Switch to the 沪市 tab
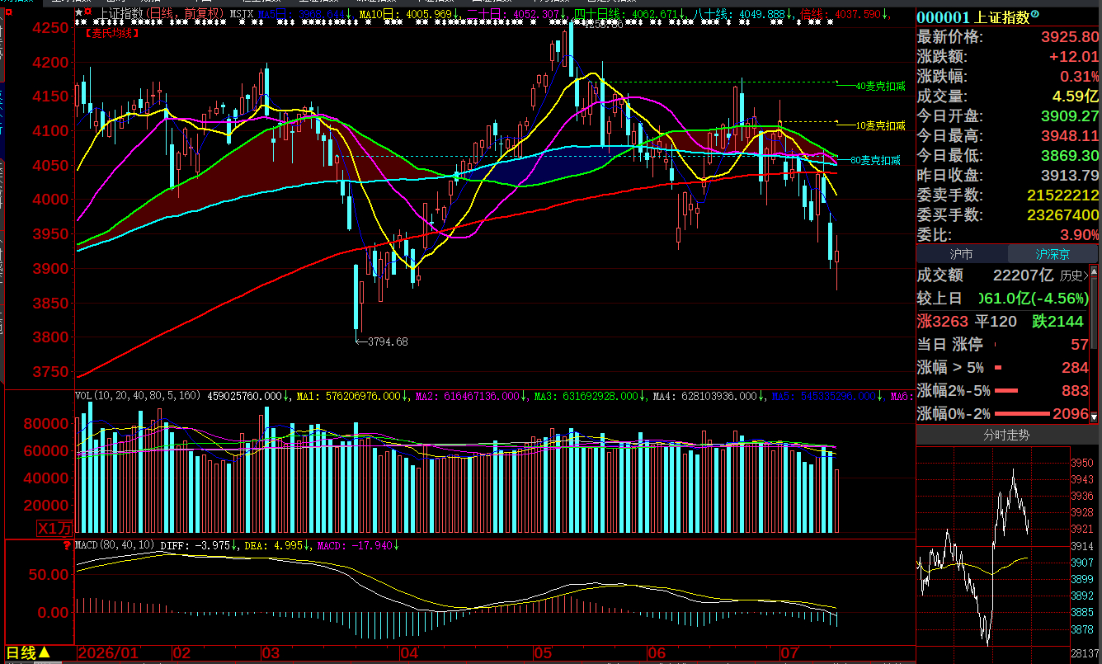The image size is (1102, 664). click(962, 254)
